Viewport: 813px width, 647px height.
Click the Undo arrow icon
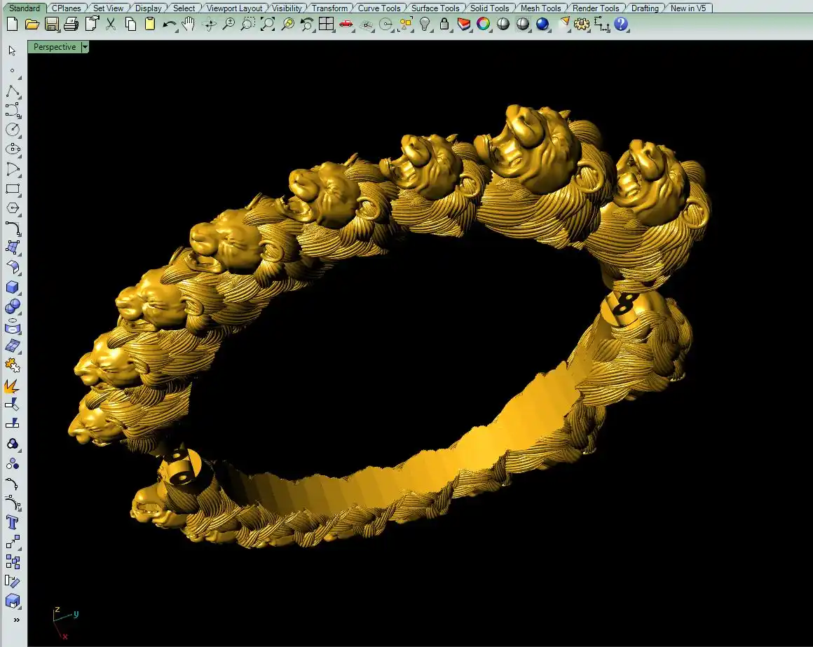(169, 25)
